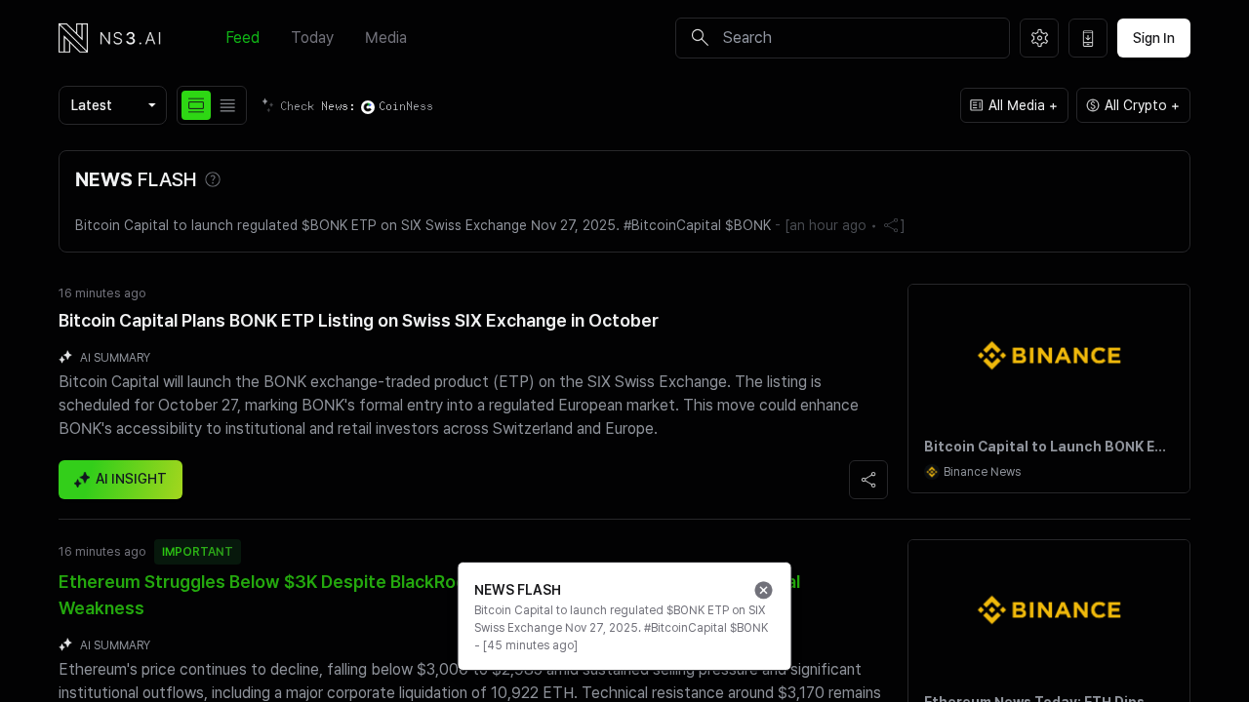Click the AI INSIGHT button
1249x702 pixels.
120,480
